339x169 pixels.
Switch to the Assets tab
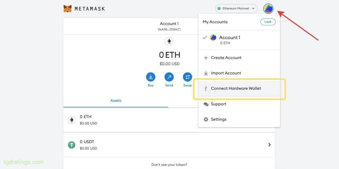(x=116, y=101)
